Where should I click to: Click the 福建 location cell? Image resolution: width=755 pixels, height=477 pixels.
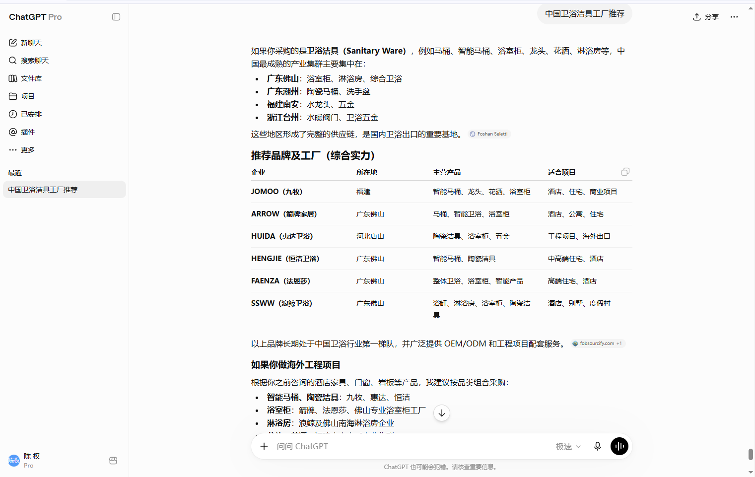363,192
